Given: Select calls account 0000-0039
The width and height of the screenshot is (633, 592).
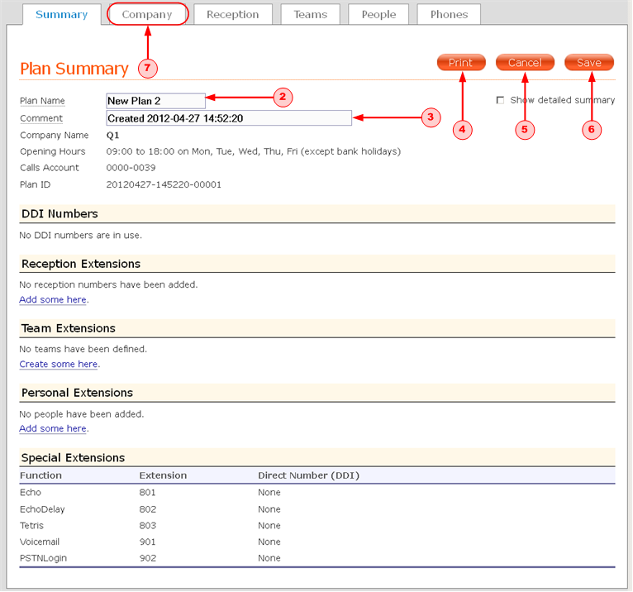Looking at the screenshot, I should click(x=131, y=168).
